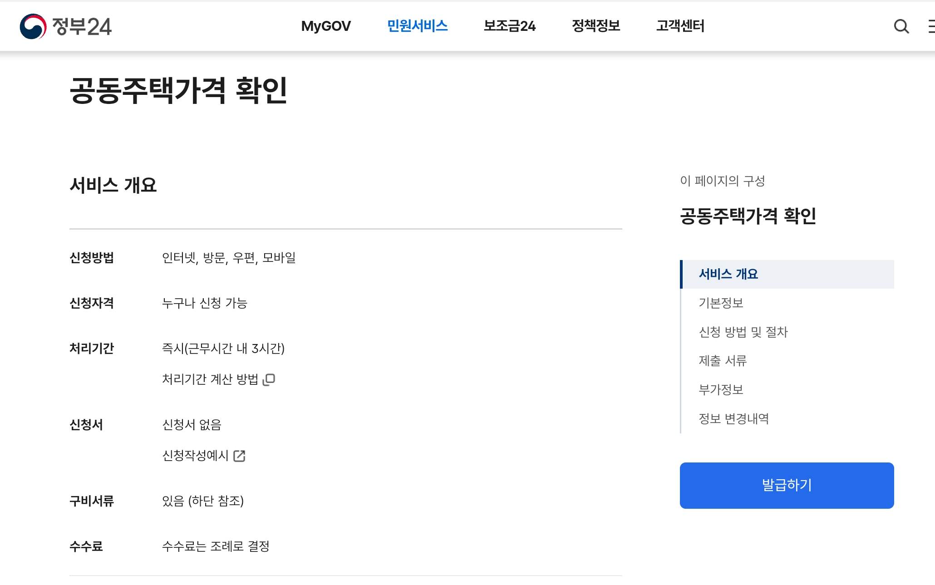Click the popup icon beside 처리기간 계산 방법
The image size is (935, 585).
(x=269, y=379)
